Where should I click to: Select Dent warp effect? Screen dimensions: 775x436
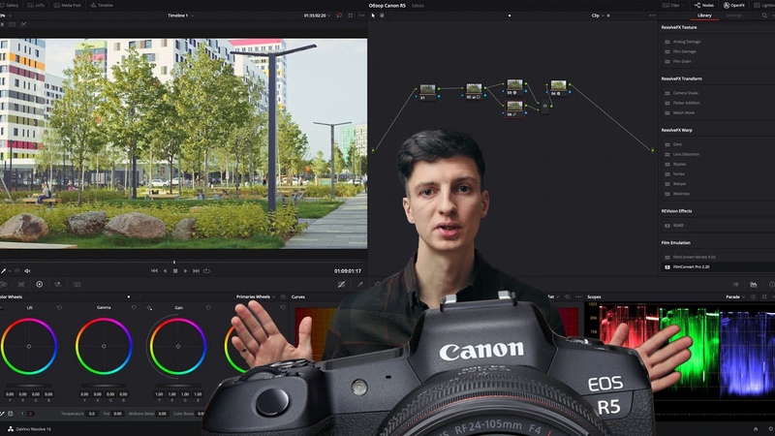(x=676, y=144)
